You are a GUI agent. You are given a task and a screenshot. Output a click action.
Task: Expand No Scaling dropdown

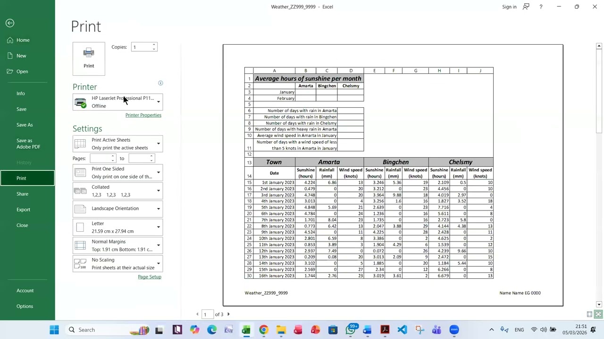tap(117, 264)
